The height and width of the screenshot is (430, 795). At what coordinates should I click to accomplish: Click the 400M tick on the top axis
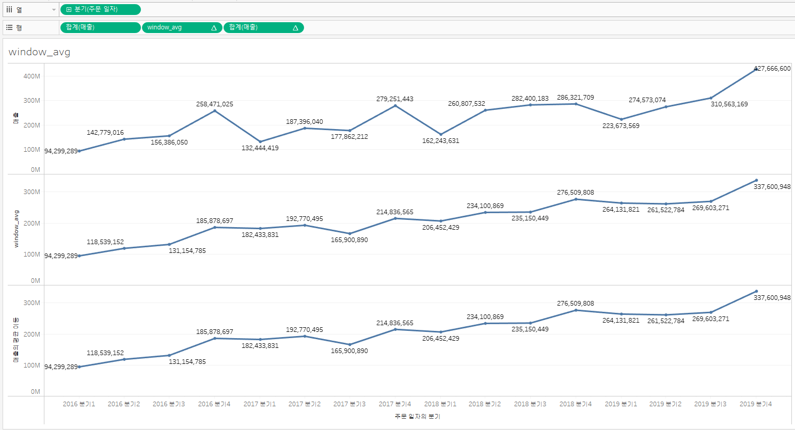(31, 76)
